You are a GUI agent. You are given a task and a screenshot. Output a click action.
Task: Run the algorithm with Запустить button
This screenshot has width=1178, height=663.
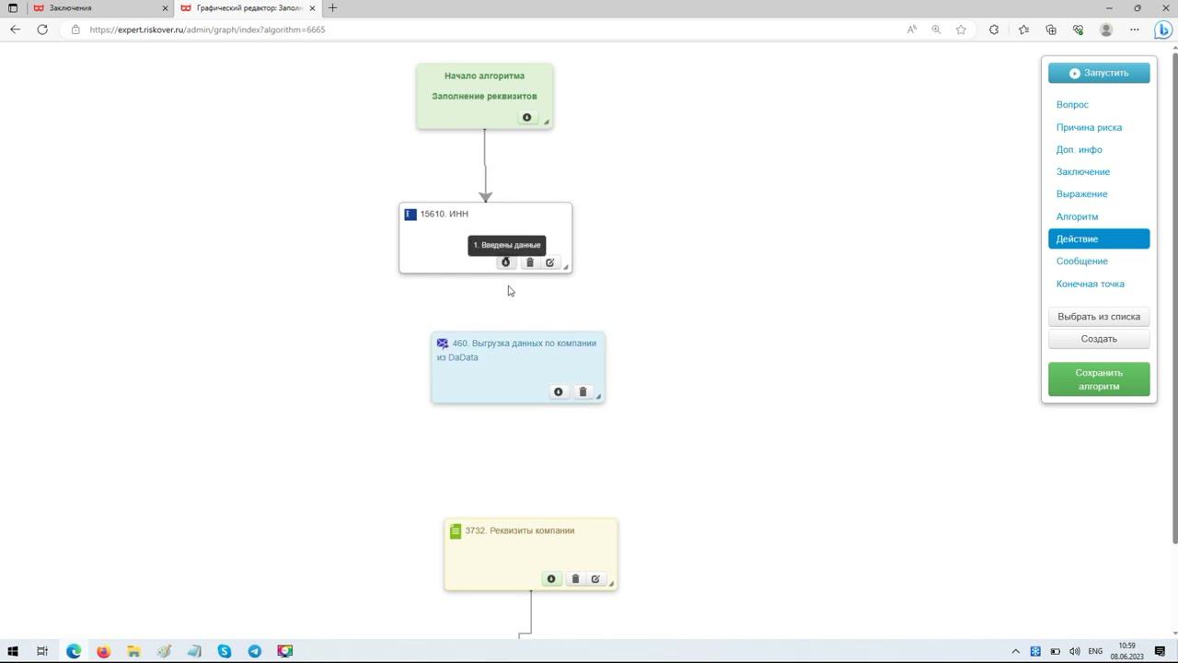[x=1099, y=73]
